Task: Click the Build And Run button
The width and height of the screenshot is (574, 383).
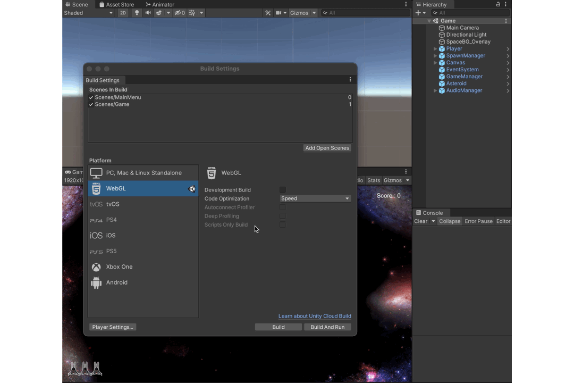Action: coord(327,327)
